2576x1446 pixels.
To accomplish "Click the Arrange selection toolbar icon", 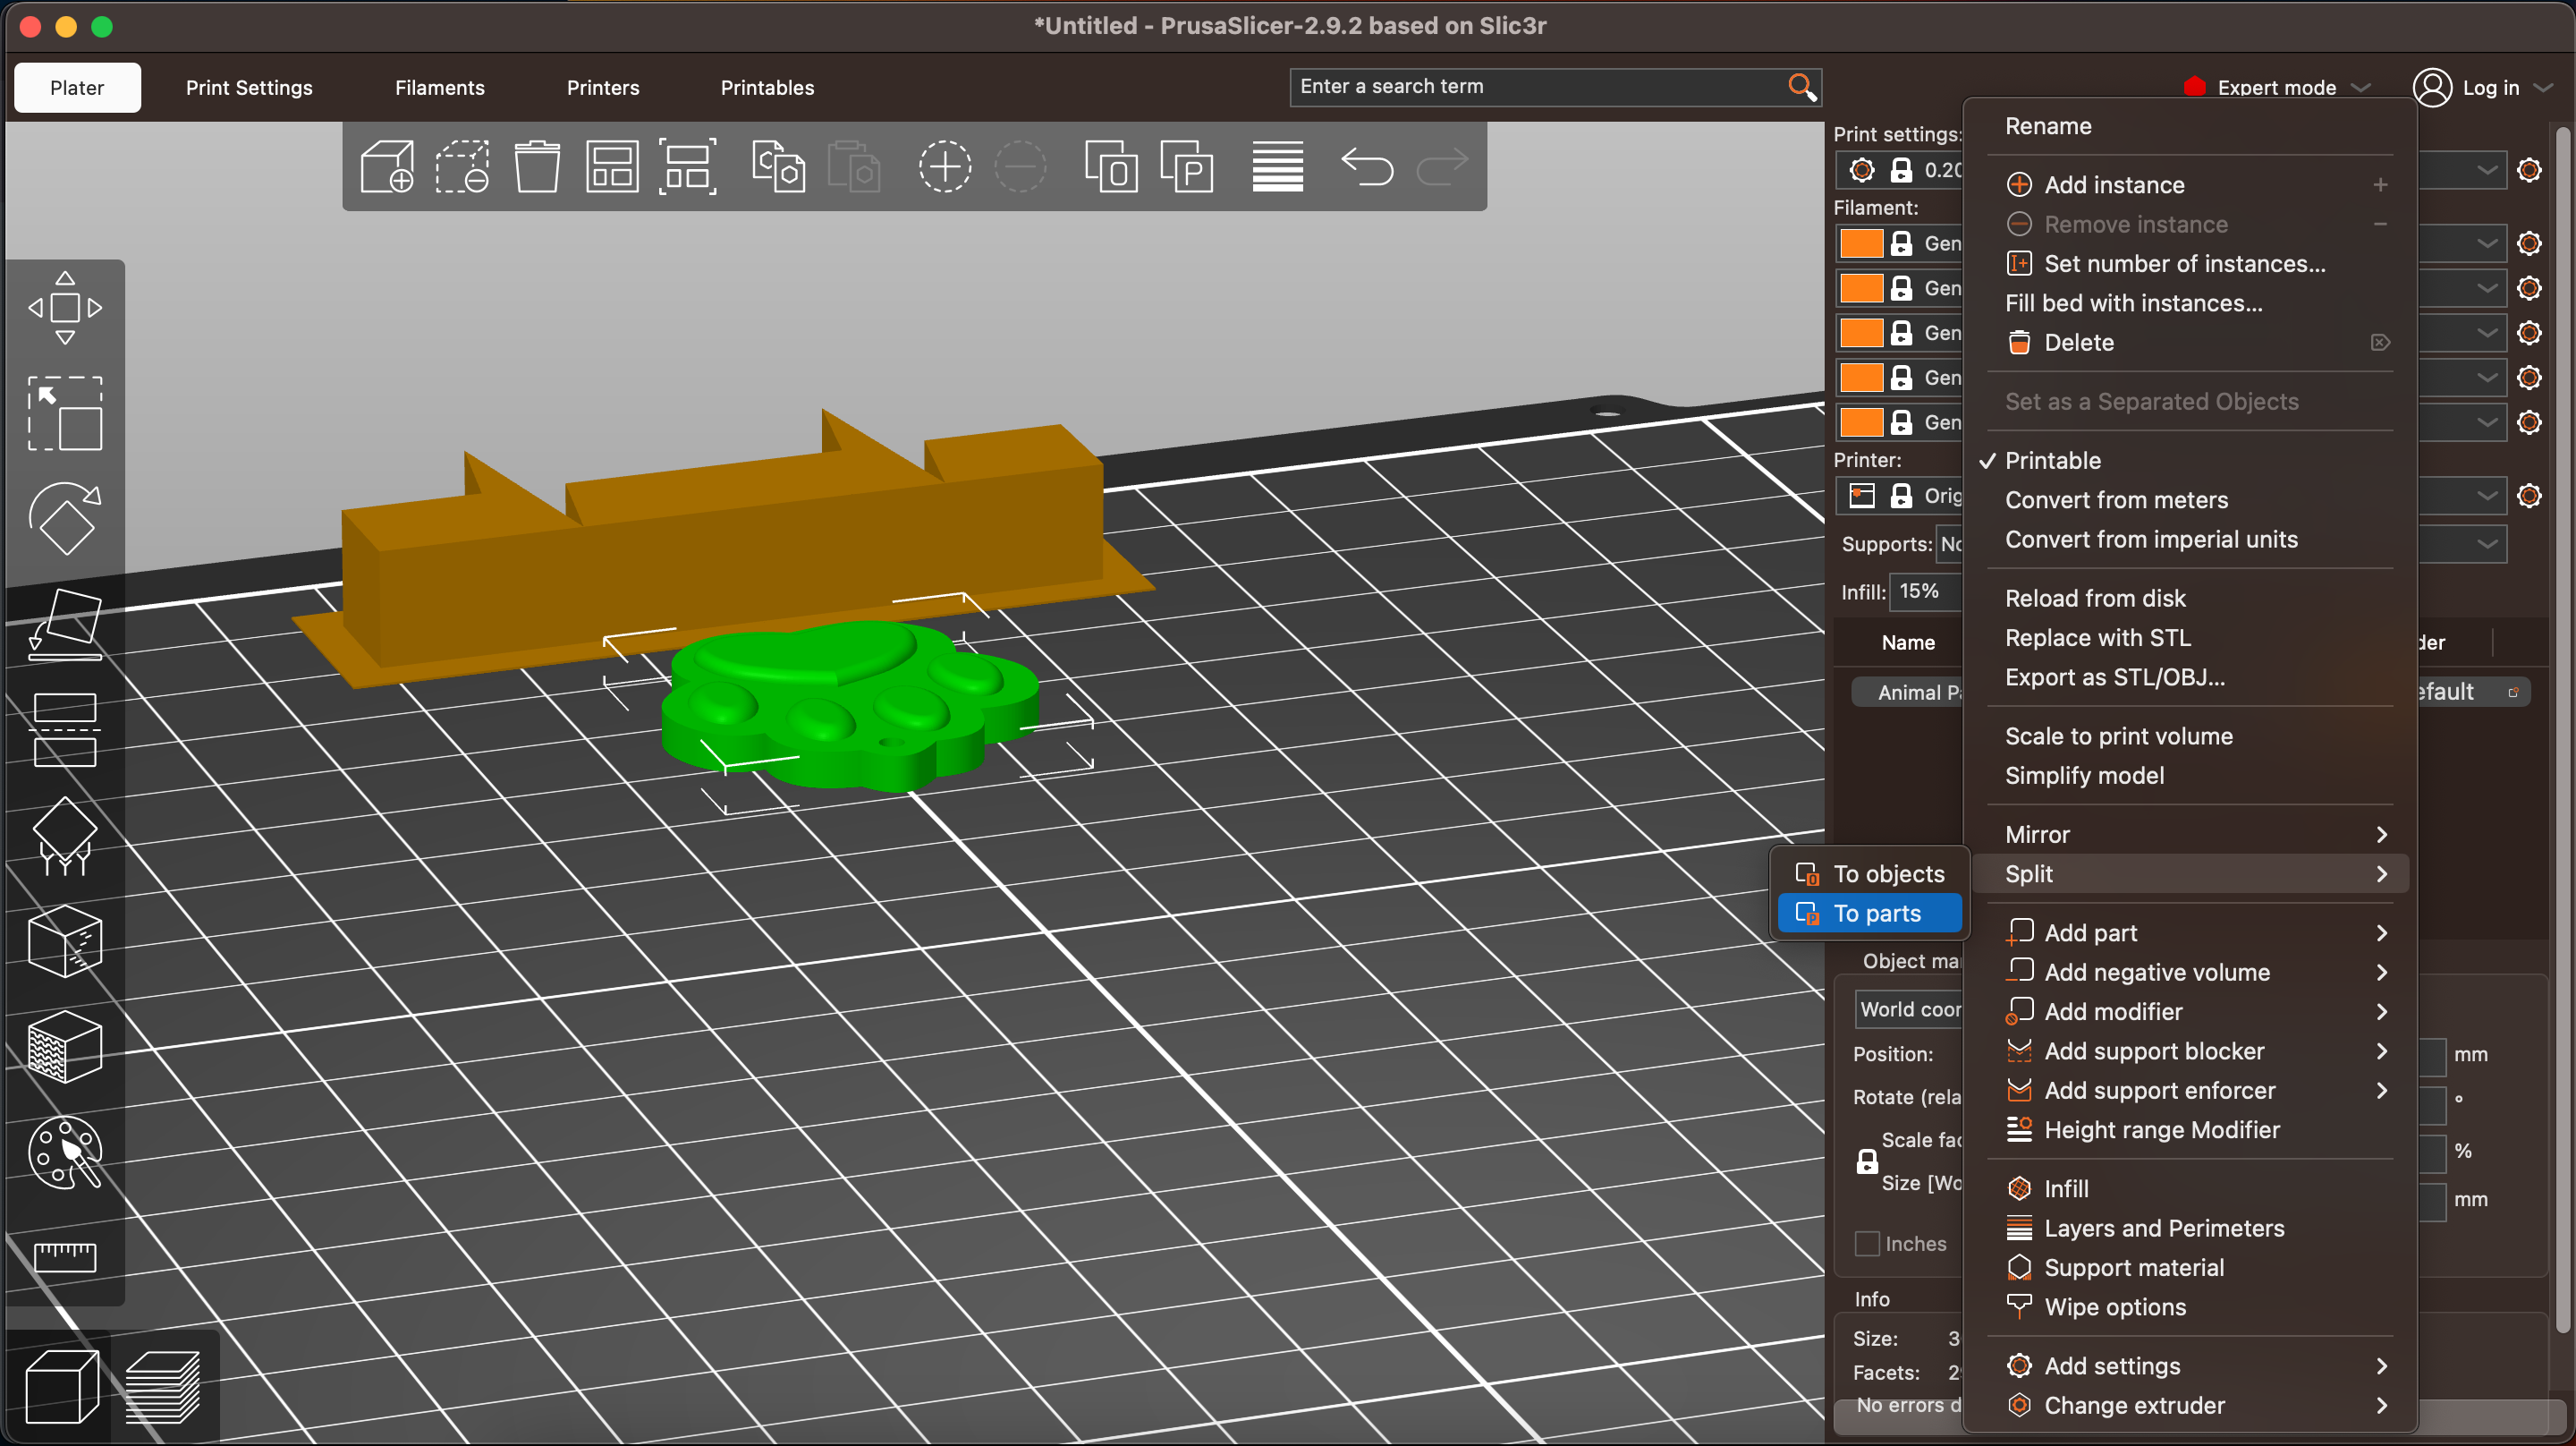I will [688, 166].
